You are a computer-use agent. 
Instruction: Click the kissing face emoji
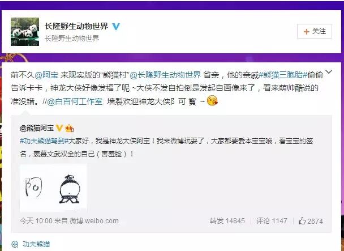212,101
